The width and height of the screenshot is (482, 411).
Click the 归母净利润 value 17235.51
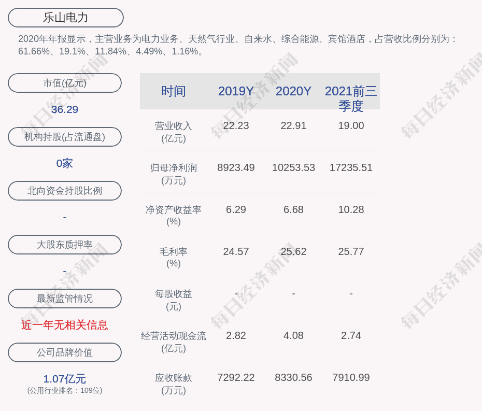click(x=351, y=167)
